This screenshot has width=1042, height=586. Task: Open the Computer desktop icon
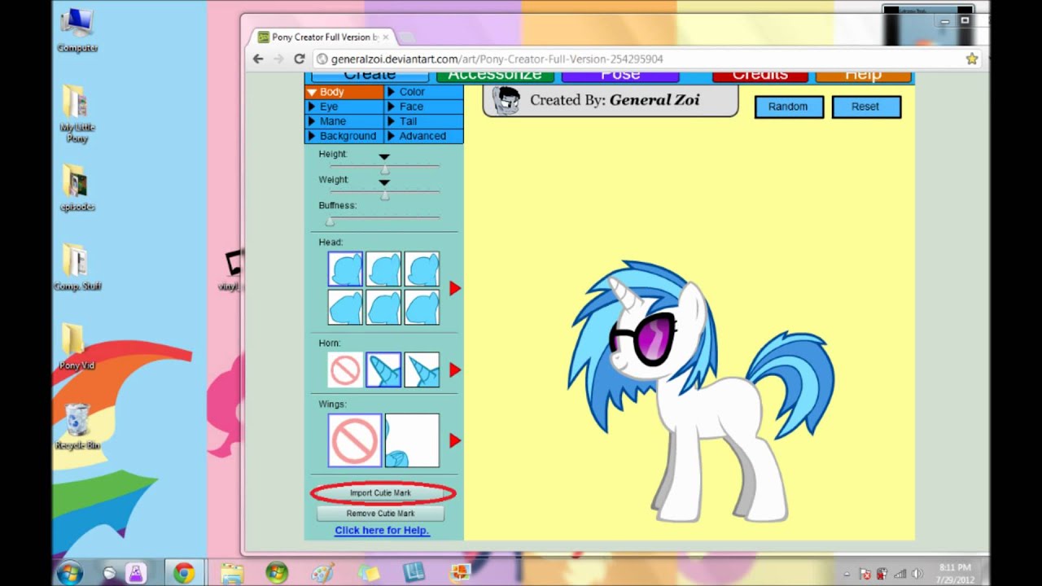[77, 29]
